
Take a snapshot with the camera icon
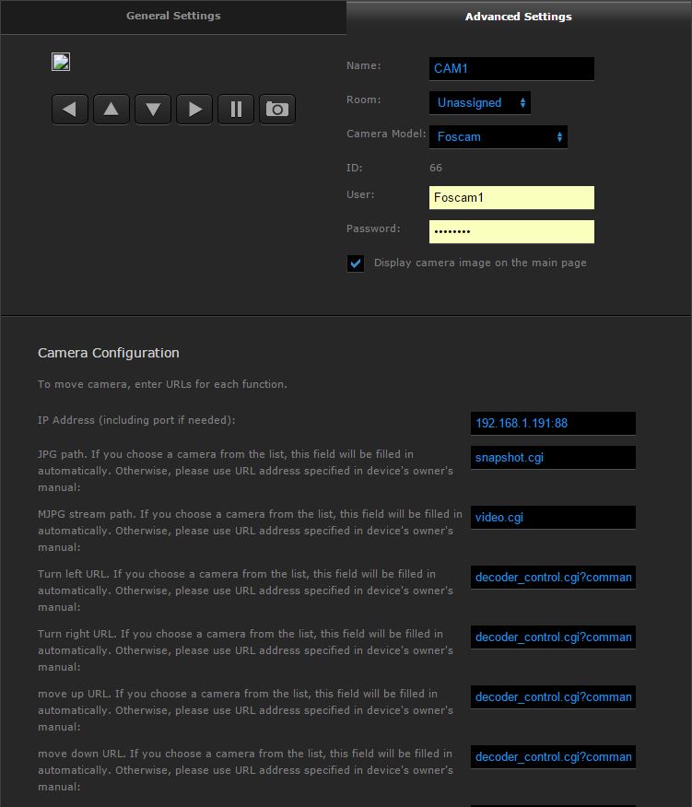point(277,110)
